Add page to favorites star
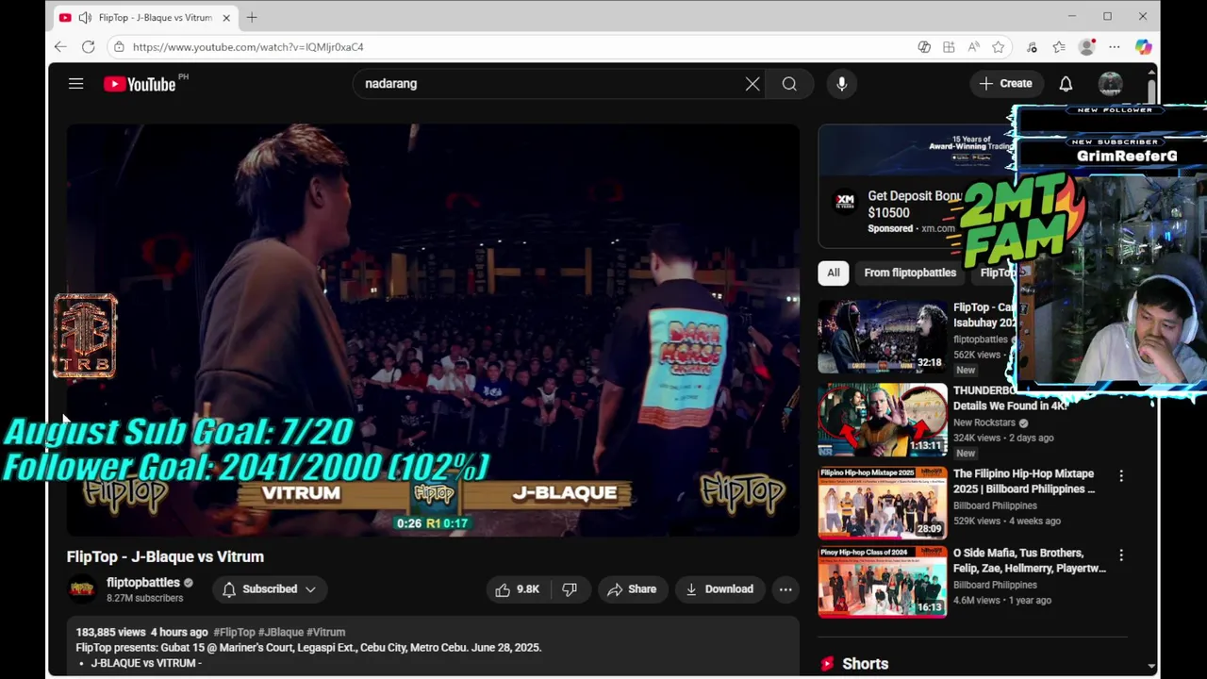The height and width of the screenshot is (679, 1207). 998,47
